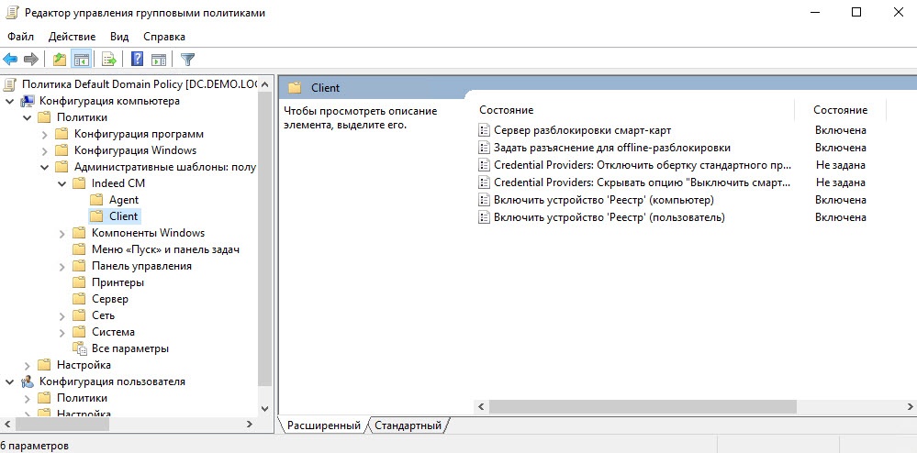Image resolution: width=917 pixels, height=453 pixels.
Task: Select 'Задать разъяснение для offline-разблокировки' policy
Action: click(x=611, y=148)
